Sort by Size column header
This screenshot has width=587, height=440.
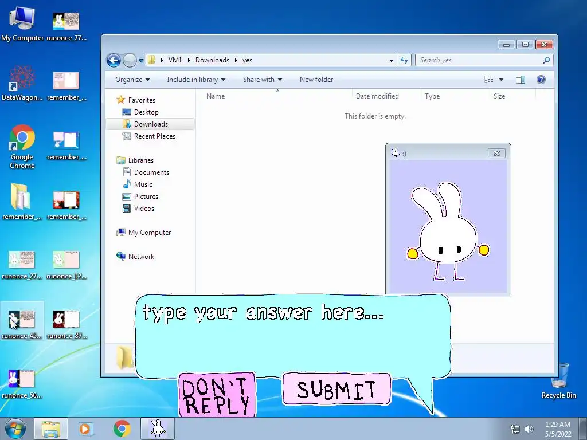pos(499,96)
